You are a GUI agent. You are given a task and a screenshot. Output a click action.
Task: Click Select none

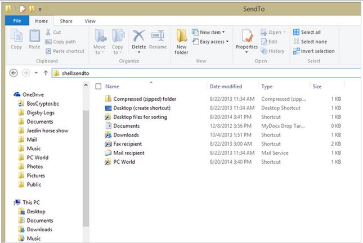[310, 42]
